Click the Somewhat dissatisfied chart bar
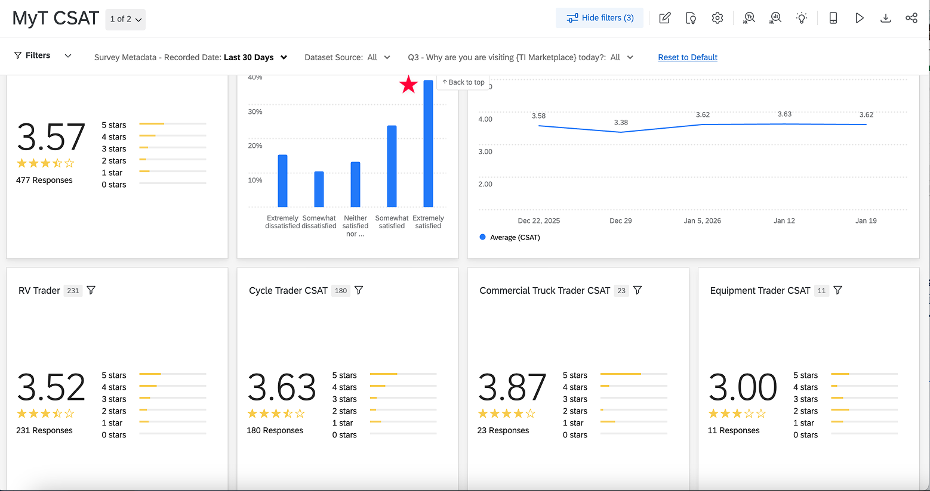This screenshot has width=930, height=491. click(319, 189)
